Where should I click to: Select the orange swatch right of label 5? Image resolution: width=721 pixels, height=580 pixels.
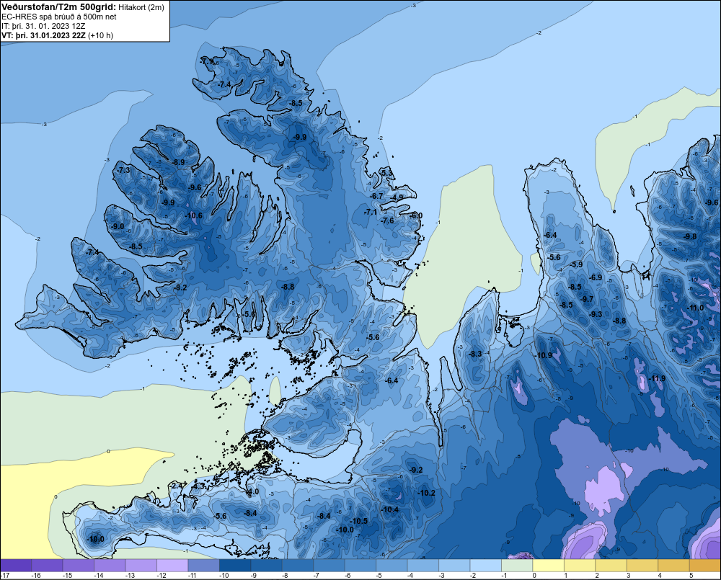pos(705,566)
